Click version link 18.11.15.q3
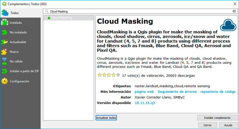This screenshot has height=129, width=239. pyautogui.click(x=145, y=103)
